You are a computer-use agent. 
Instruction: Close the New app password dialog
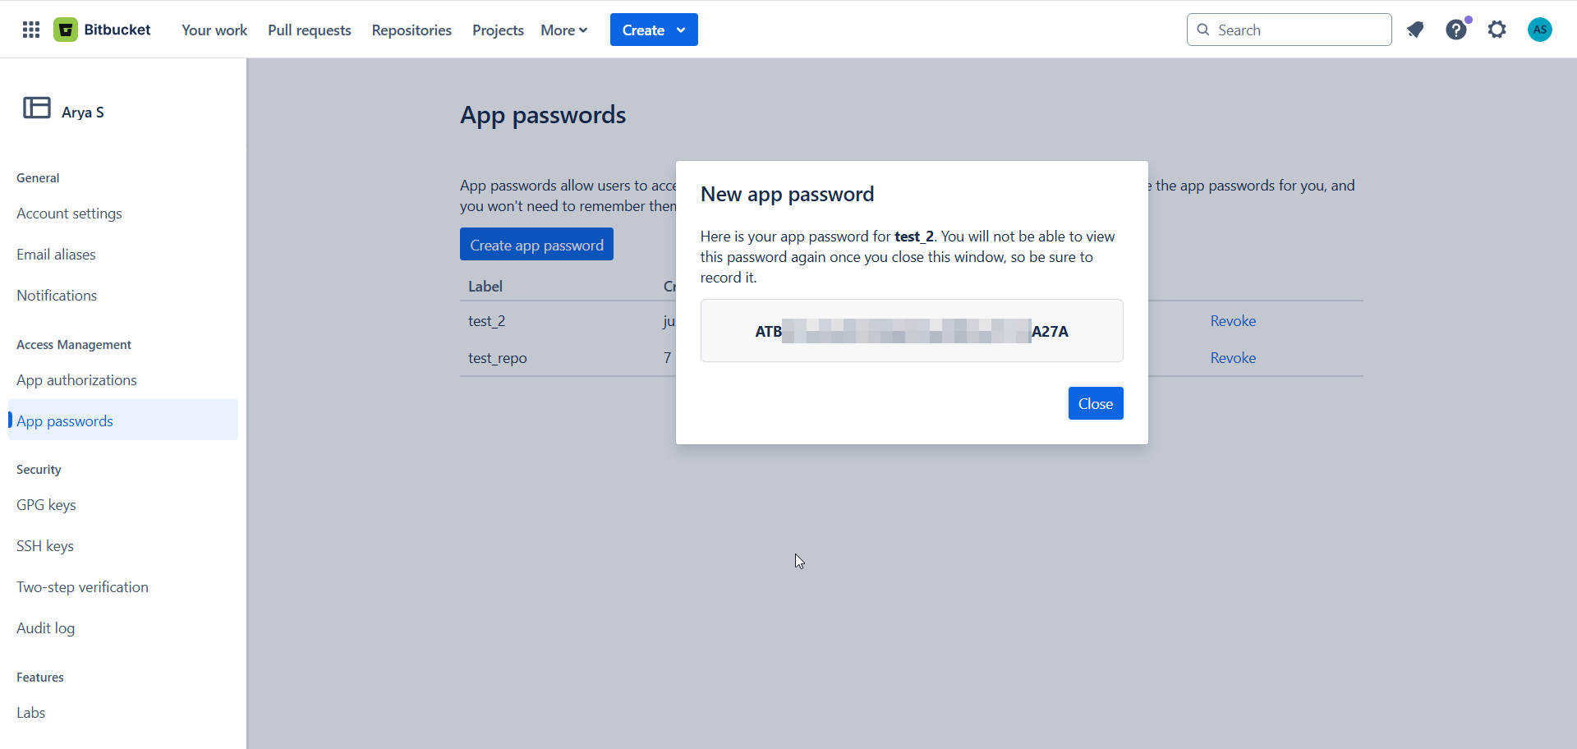tap(1096, 403)
